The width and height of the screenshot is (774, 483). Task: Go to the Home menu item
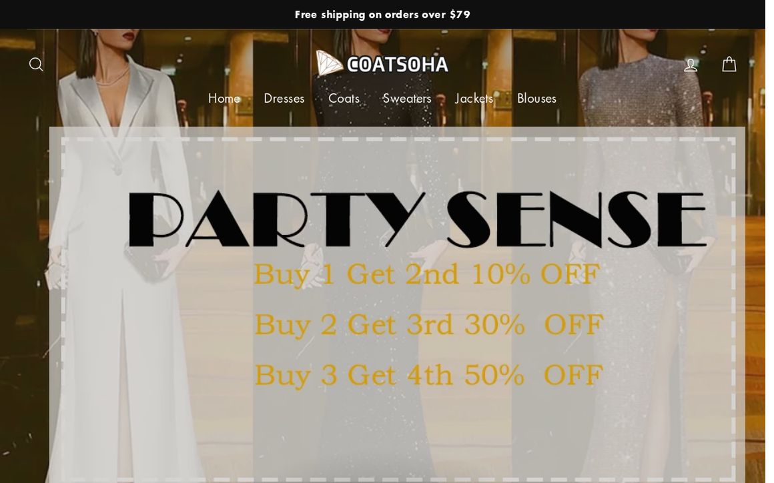(224, 98)
